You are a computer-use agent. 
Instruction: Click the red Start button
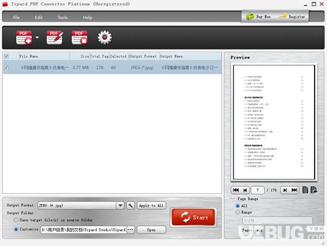click(x=193, y=217)
